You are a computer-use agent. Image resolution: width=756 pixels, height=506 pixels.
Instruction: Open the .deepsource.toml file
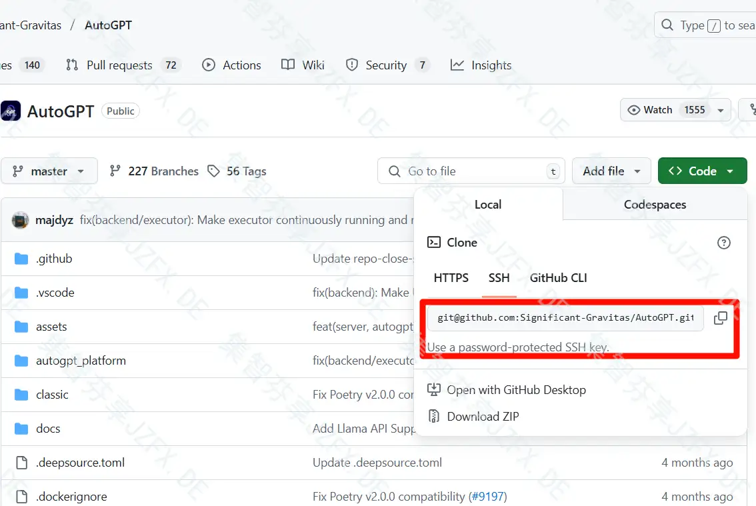point(80,463)
